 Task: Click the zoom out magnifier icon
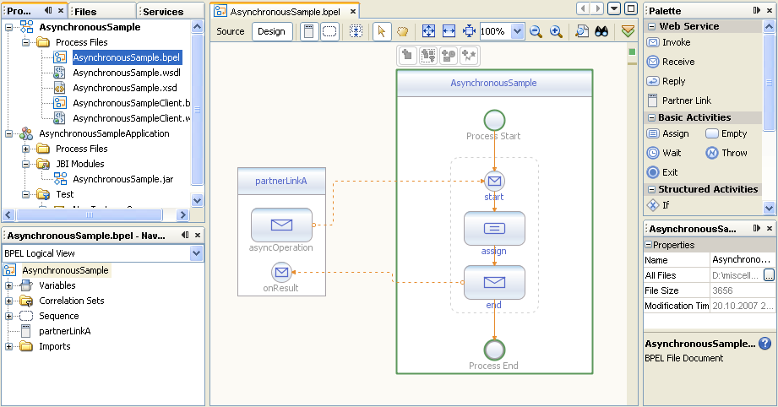pos(536,31)
